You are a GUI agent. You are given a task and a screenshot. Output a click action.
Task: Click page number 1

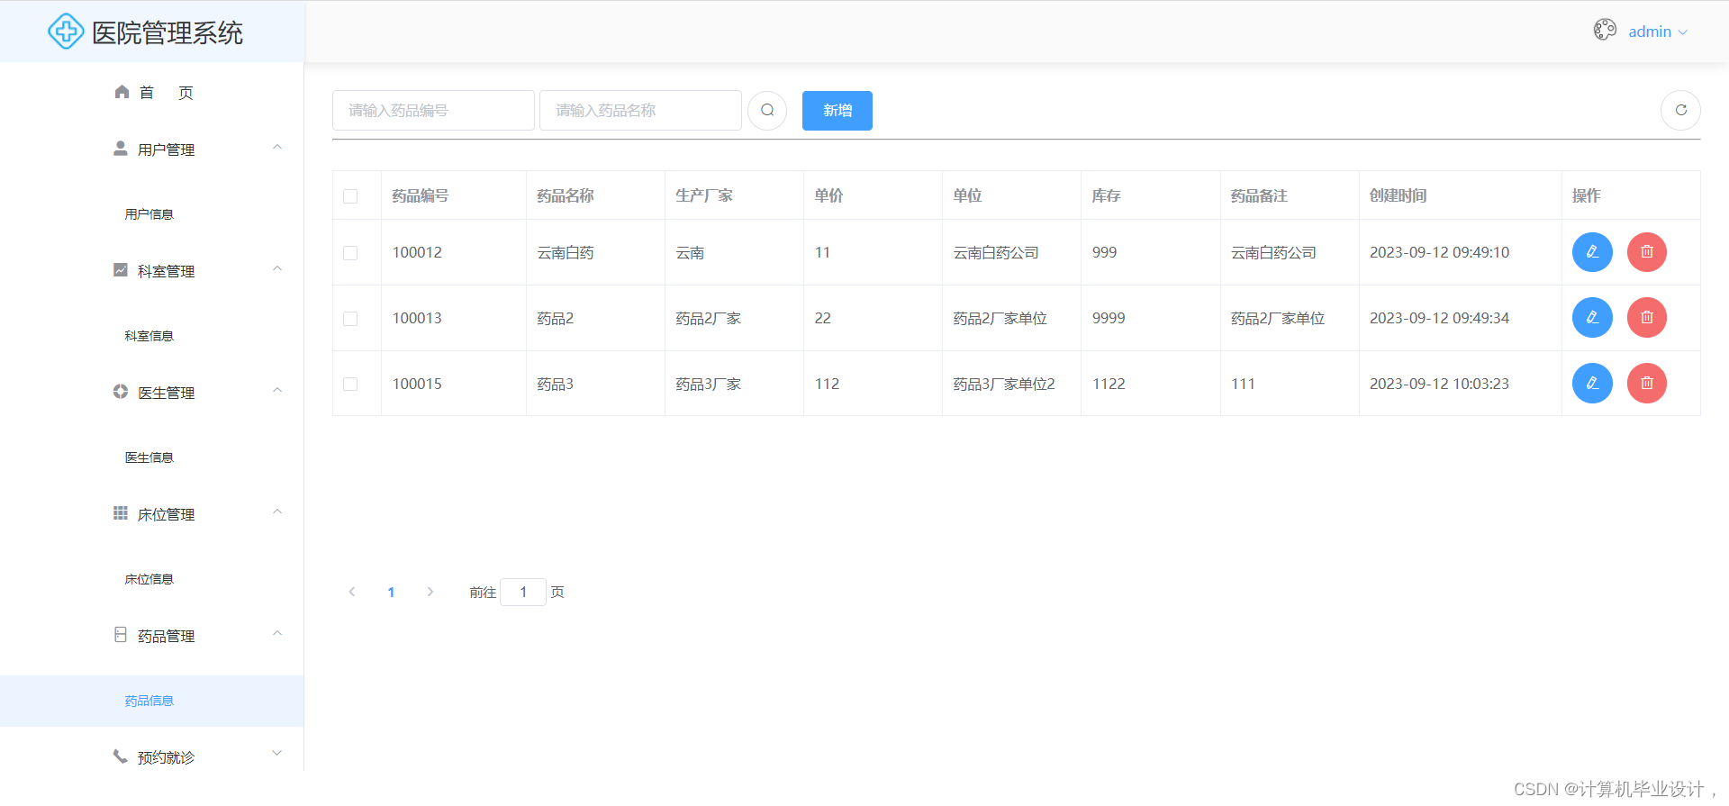point(391,592)
